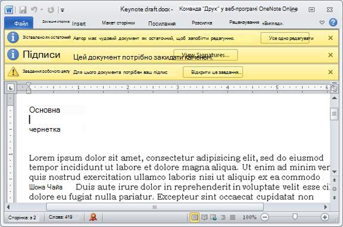Switch to Web Layout view

(x=214, y=217)
